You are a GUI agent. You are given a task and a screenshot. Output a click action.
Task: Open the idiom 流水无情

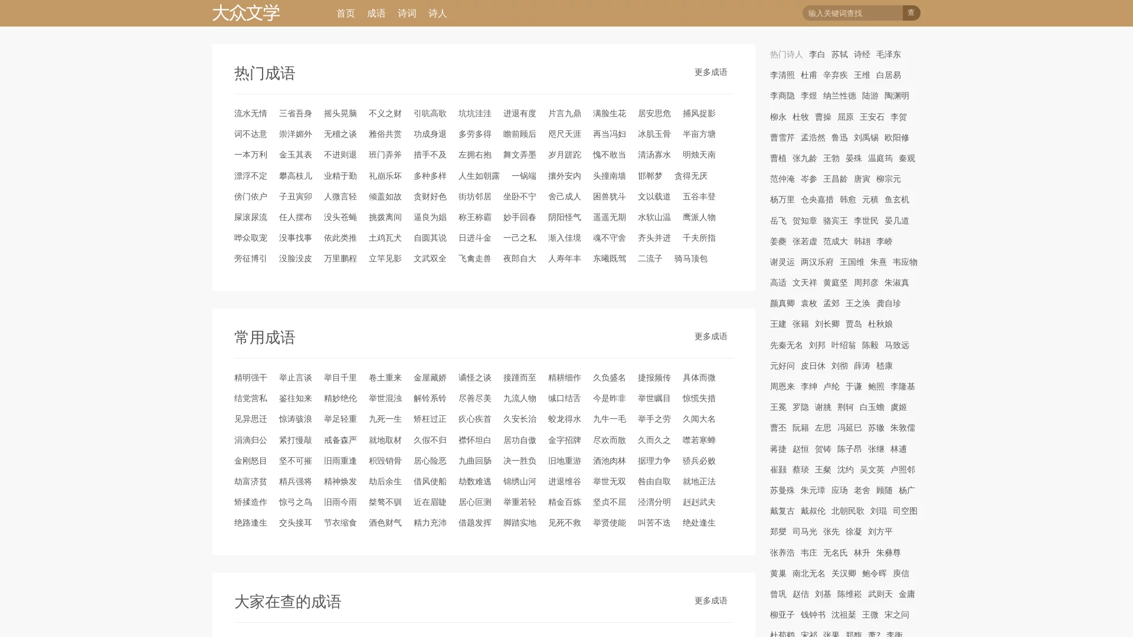[250, 113]
